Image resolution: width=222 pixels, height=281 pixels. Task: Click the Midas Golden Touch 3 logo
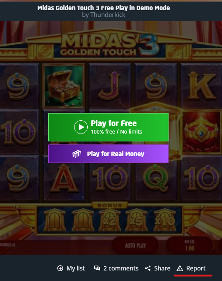(110, 45)
